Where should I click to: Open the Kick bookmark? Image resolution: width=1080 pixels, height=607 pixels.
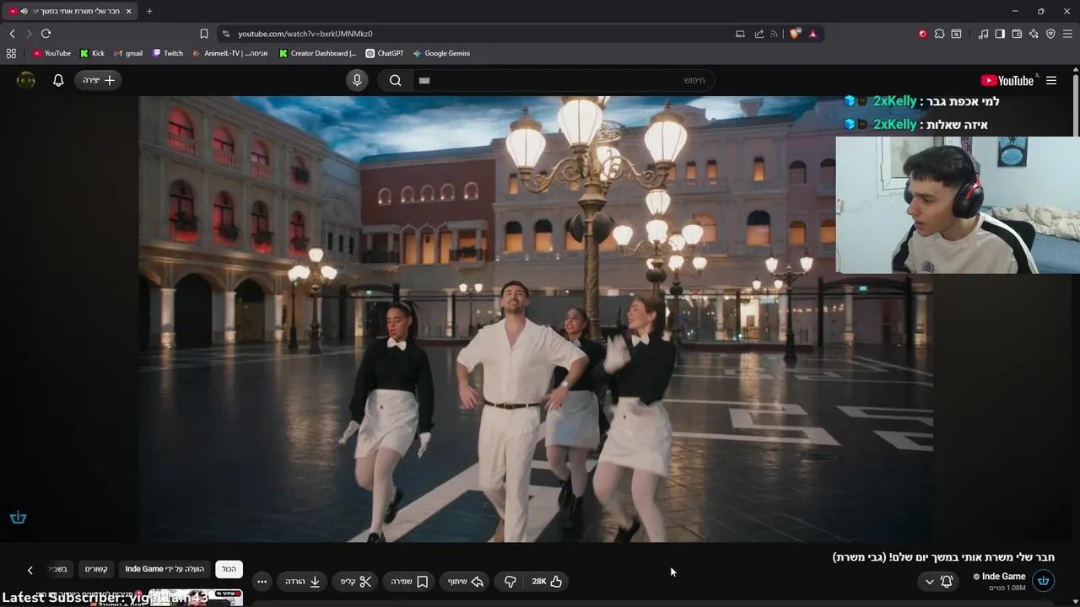pos(92,53)
